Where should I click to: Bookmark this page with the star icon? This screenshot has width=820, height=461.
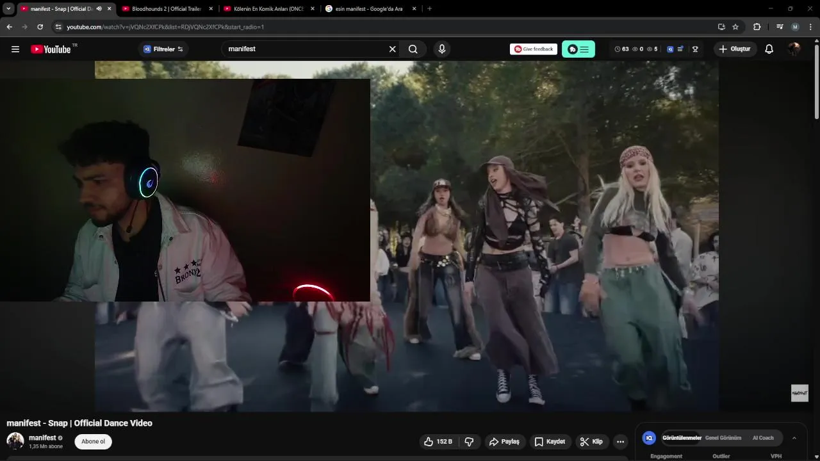(735, 27)
